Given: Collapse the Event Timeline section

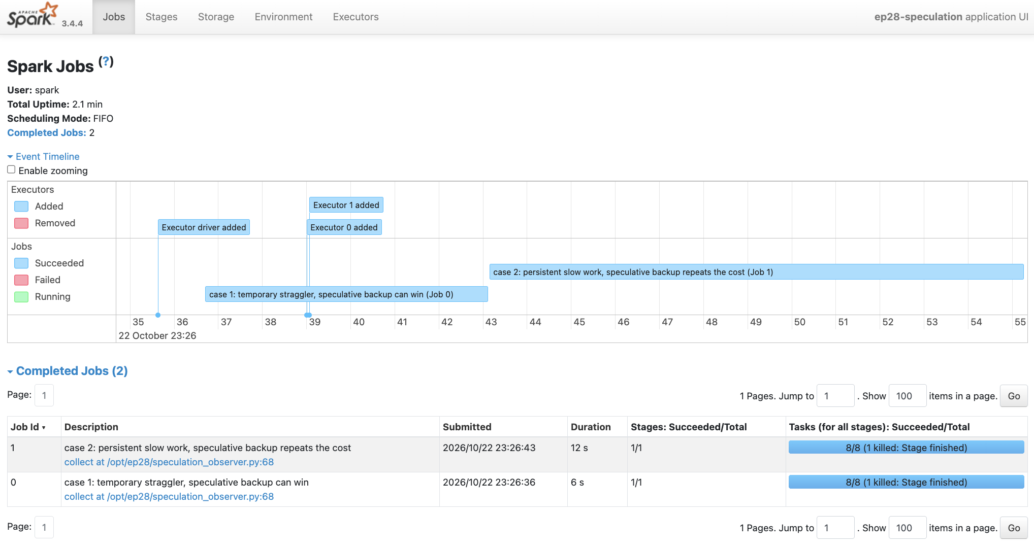Looking at the screenshot, I should point(44,156).
